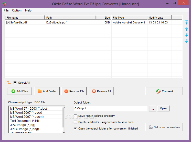Screen dimensions: 191x142
Task: Click the orange up-level arrow icon
Action: [x=9, y=82]
